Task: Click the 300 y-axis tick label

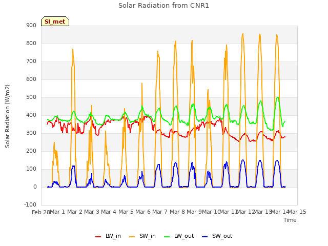Action: coord(31,133)
